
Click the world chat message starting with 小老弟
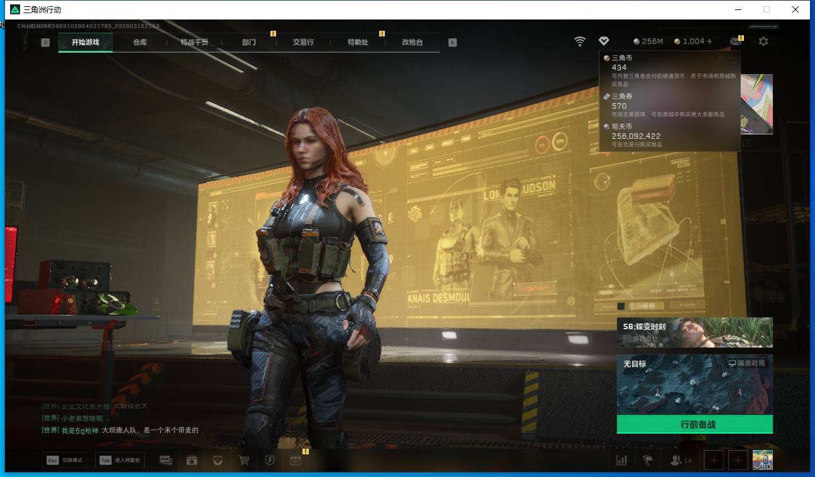coord(76,418)
